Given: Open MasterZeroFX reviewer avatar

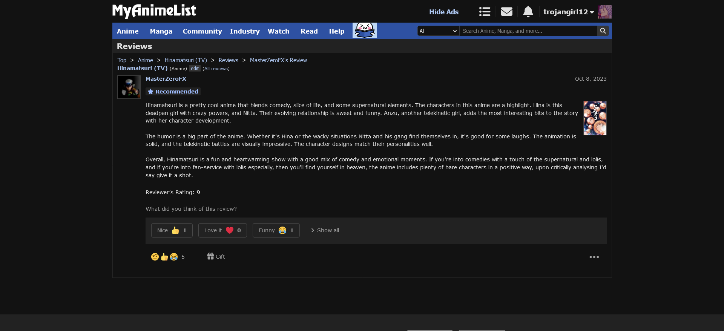Looking at the screenshot, I should [129, 87].
